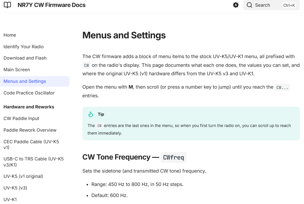Click the 'CW...' inline code text

pos(282,87)
